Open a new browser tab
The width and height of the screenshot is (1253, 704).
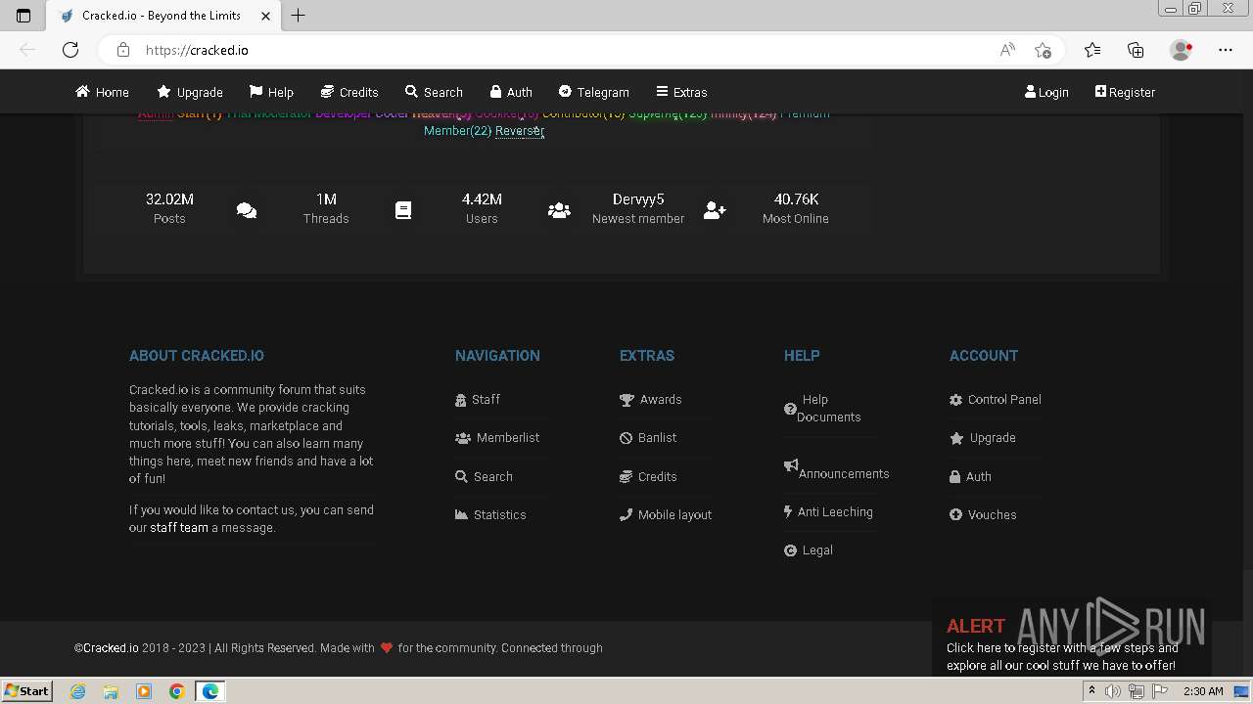pyautogui.click(x=299, y=16)
